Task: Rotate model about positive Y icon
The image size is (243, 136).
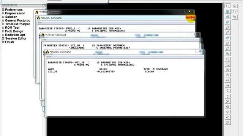Action: [227, 117]
